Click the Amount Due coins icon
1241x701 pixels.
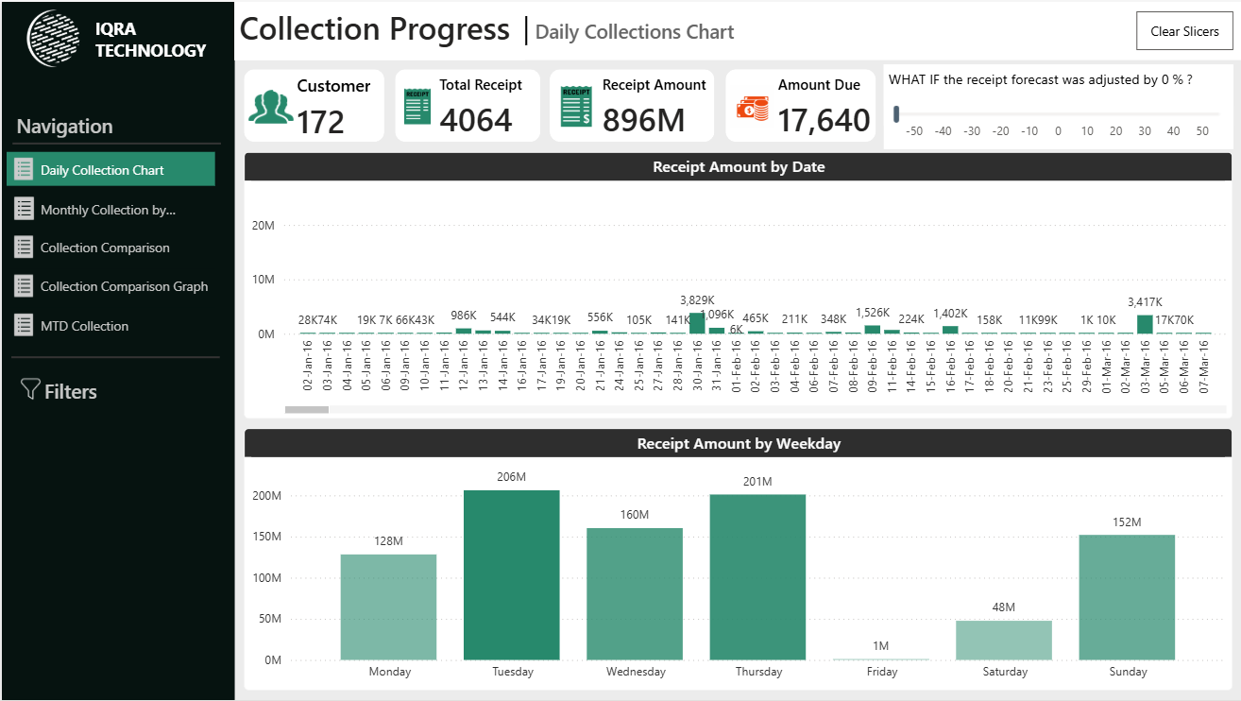(753, 108)
